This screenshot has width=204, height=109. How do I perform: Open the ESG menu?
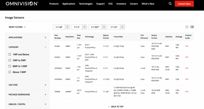coord(110,4)
